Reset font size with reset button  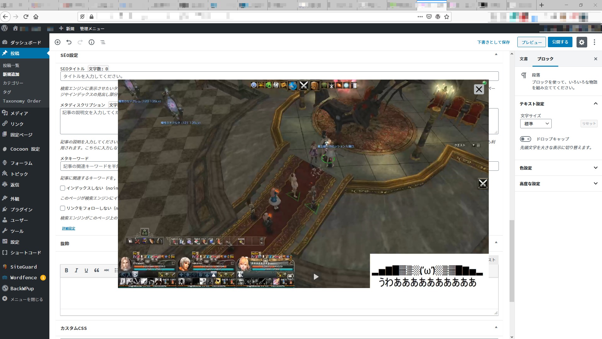(x=589, y=124)
